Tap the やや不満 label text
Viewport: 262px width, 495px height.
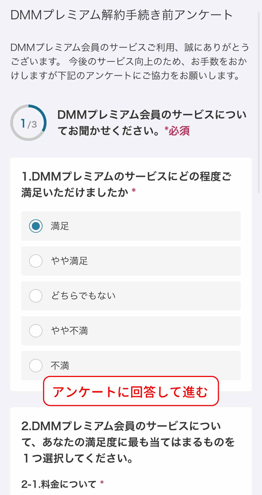(69, 331)
